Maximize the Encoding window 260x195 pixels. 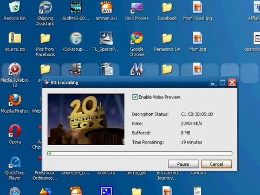[223, 82]
